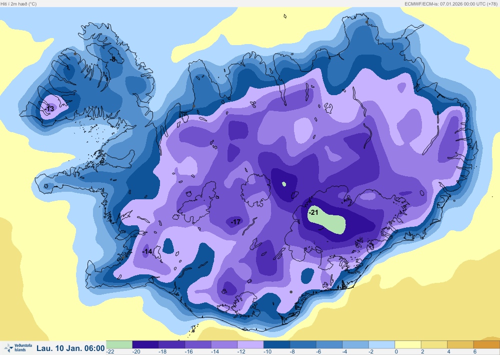The image size is (500, 355).
Task: Select the palest lilac -12 to -10 swatch
Action: point(250,344)
